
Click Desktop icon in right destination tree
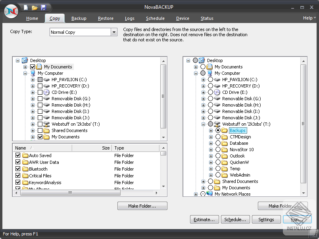pos(202,60)
